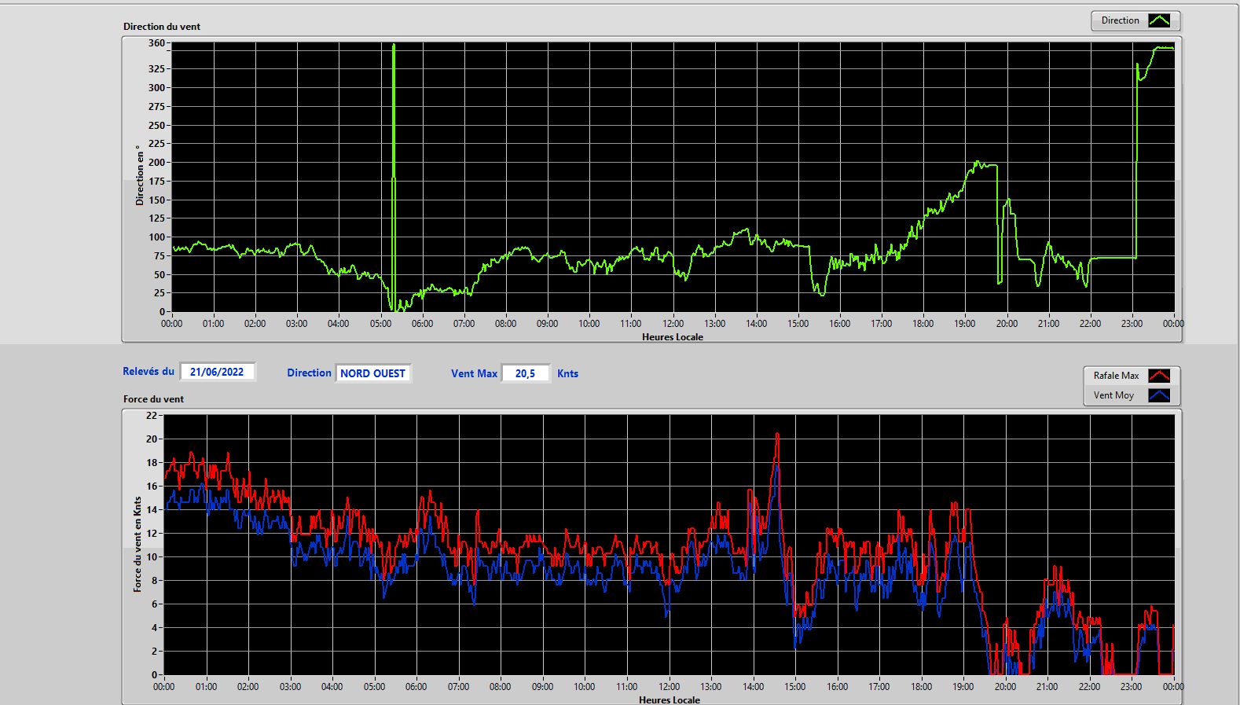The width and height of the screenshot is (1240, 705).
Task: Click the 03:00 tick on force chart
Action: tap(290, 687)
